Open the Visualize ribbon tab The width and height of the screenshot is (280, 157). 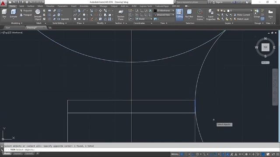50,6
